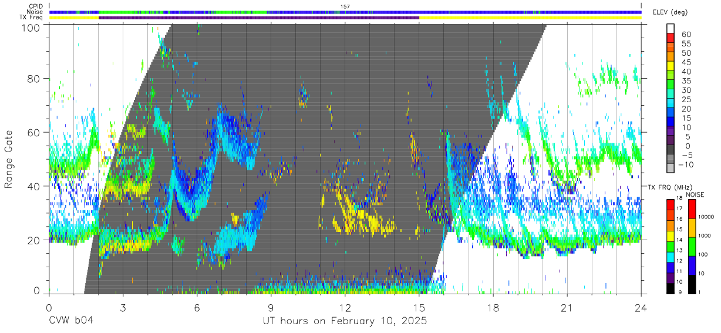Image resolution: width=721 pixels, height=333 pixels.
Task: Click the '3' tick on the UT hours axis
Action: tap(123, 308)
